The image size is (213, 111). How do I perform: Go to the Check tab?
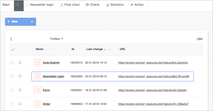coord(93,5)
